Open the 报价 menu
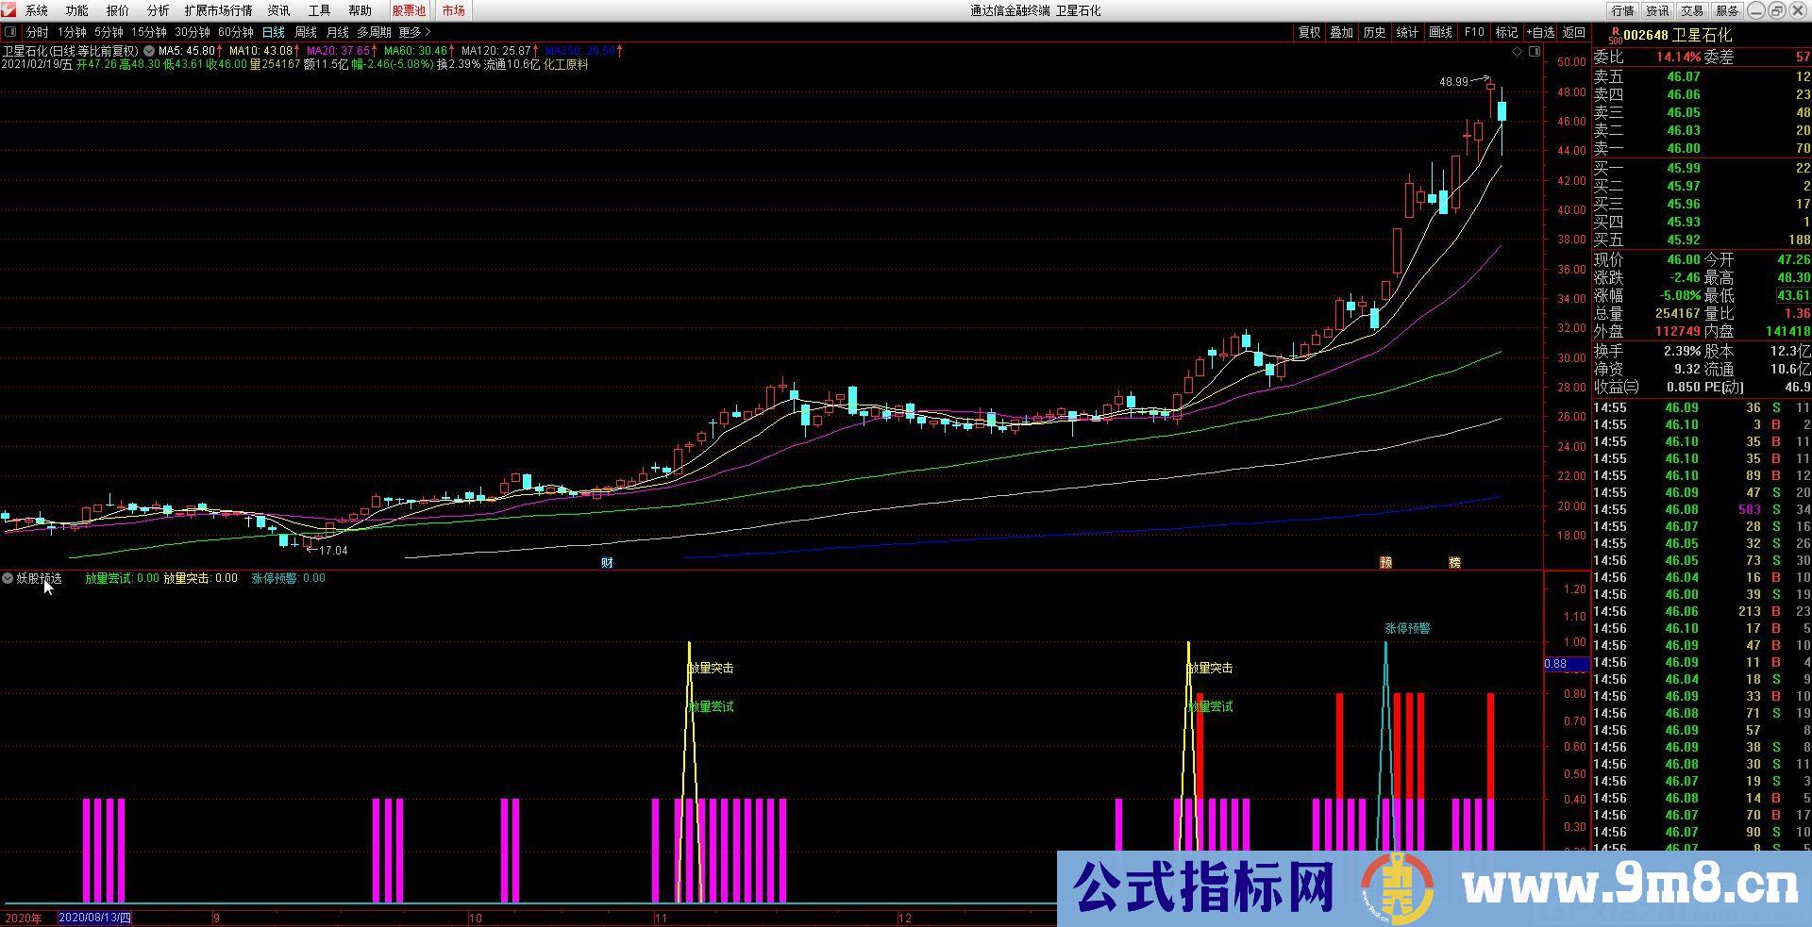This screenshot has width=1812, height=927. (117, 10)
